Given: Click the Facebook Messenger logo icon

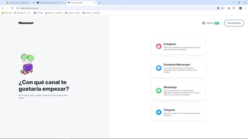Looking at the screenshot, I should pos(158,68).
